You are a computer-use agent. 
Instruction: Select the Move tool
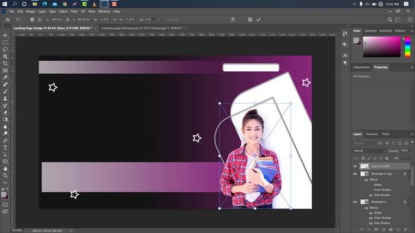coord(5,35)
